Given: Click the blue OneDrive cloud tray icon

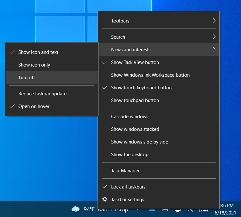Looking at the screenshot, I should pos(152,210).
